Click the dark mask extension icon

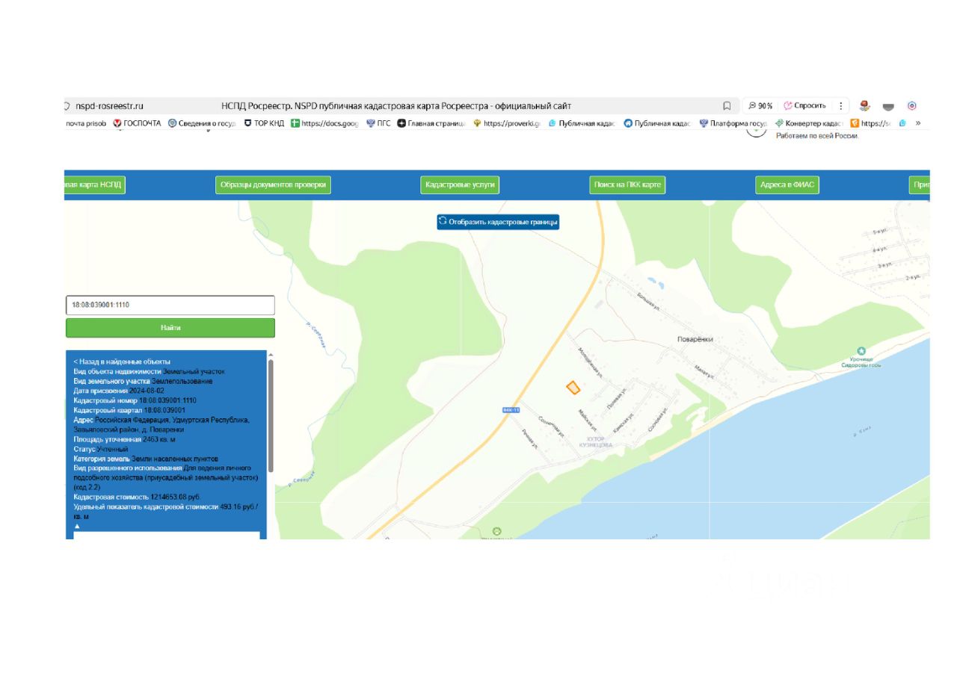pos(889,107)
